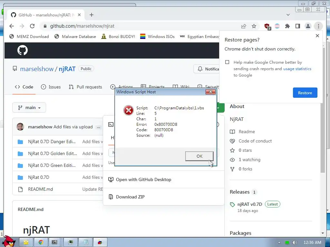Open NjRat 0.7D Green Edition folder

click(x=52, y=166)
